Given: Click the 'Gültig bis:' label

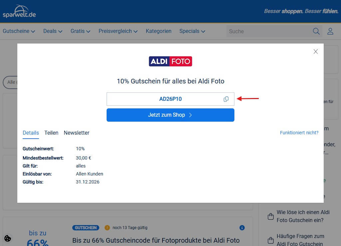Looking at the screenshot, I should (x=33, y=182).
